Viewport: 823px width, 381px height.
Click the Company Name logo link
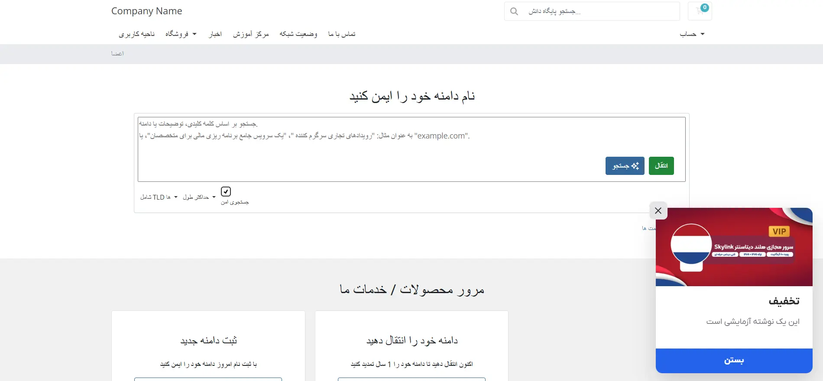pos(146,11)
